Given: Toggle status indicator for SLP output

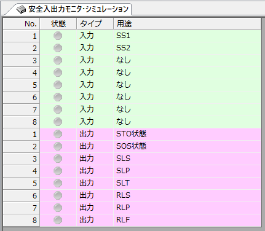Looking at the screenshot, I should pos(58,171).
